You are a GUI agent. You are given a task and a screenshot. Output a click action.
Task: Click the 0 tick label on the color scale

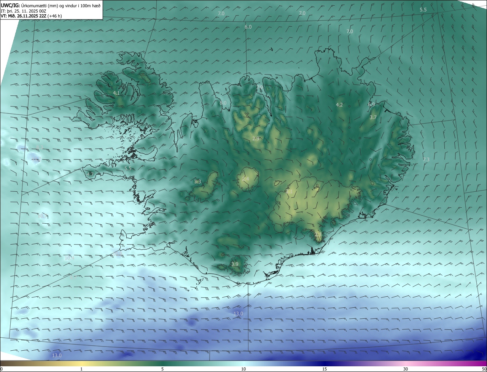(x=2, y=369)
